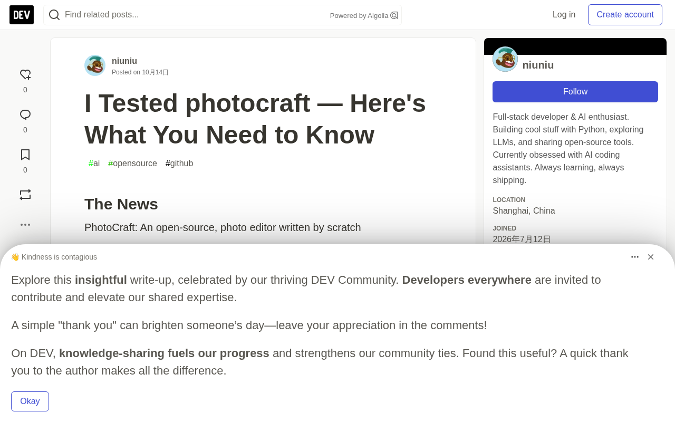The width and height of the screenshot is (675, 422).
Task: Follow niuniu
Action: pyautogui.click(x=575, y=92)
